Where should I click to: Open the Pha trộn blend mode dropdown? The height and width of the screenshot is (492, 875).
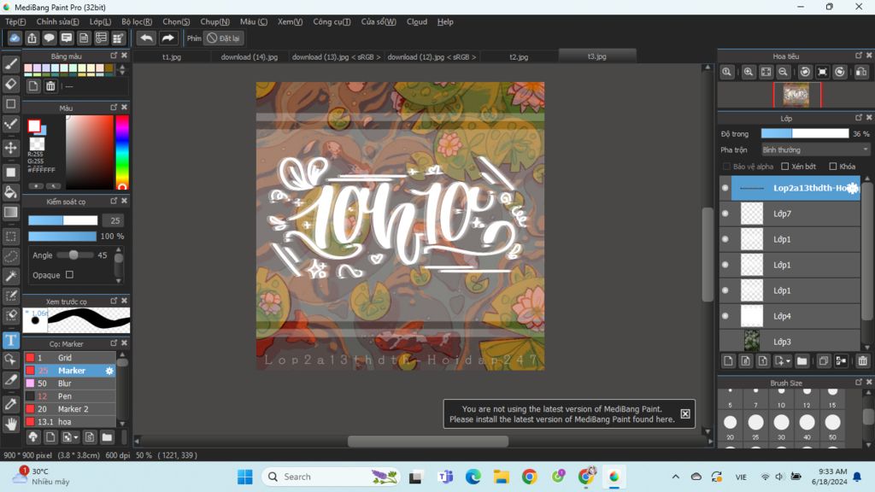point(816,150)
